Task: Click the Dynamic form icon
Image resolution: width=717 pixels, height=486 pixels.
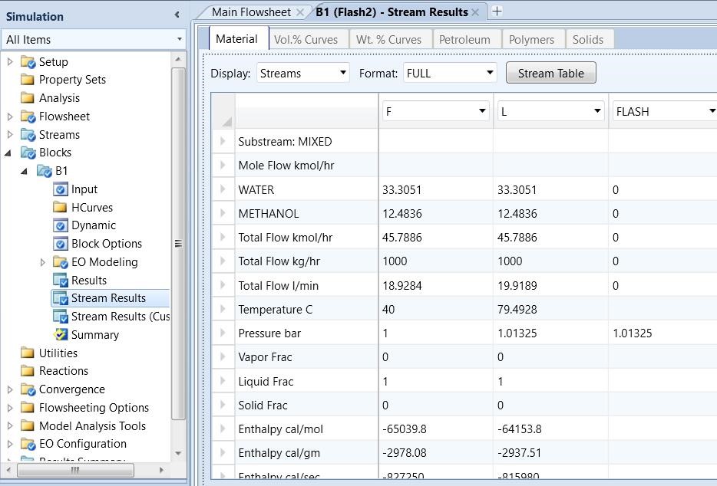Action: coord(61,225)
